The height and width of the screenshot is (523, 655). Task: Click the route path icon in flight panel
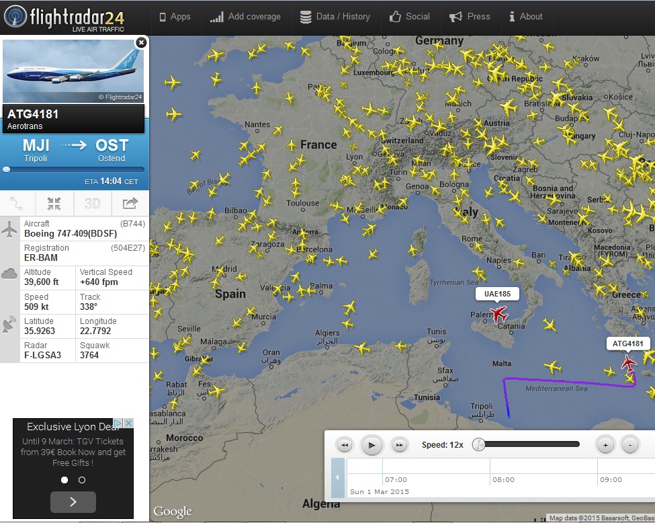coord(17,204)
